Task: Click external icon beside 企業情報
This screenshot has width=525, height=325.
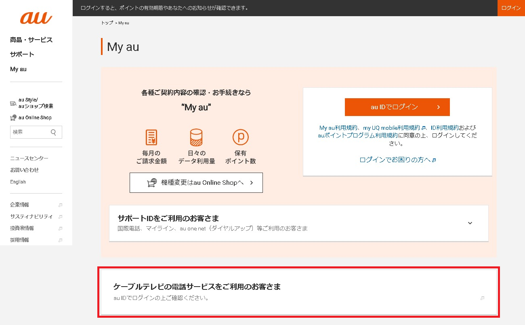Action: (60, 205)
